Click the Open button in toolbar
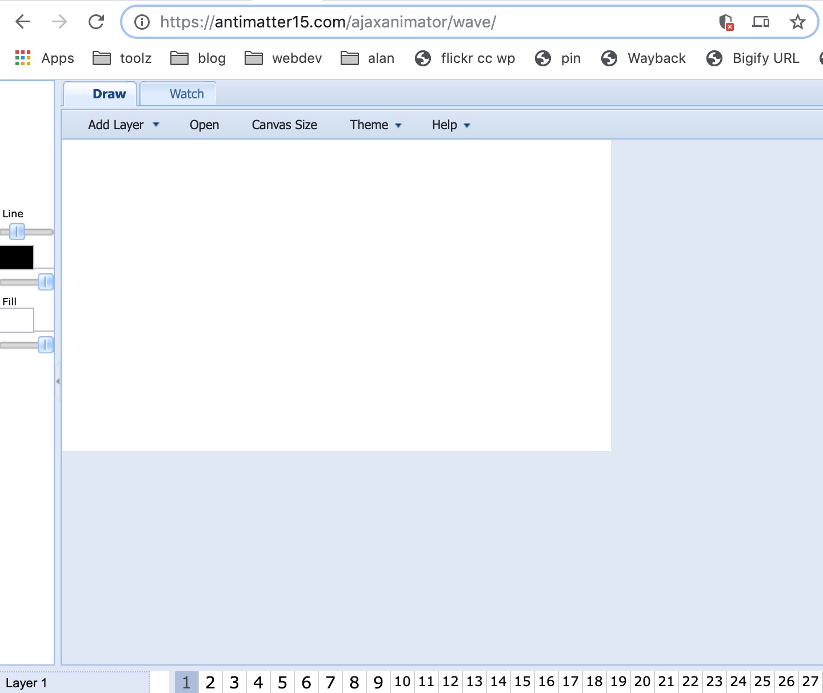823x693 pixels. (204, 125)
